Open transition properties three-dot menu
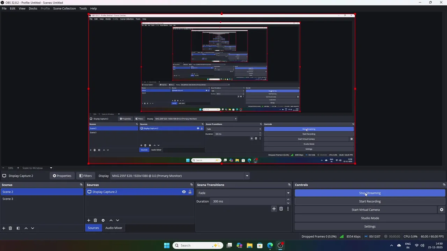Viewport: 447px width, 251px height. [x=288, y=209]
